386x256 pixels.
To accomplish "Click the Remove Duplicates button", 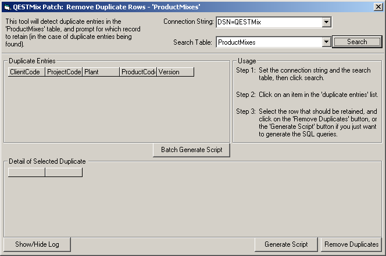I will (351, 244).
